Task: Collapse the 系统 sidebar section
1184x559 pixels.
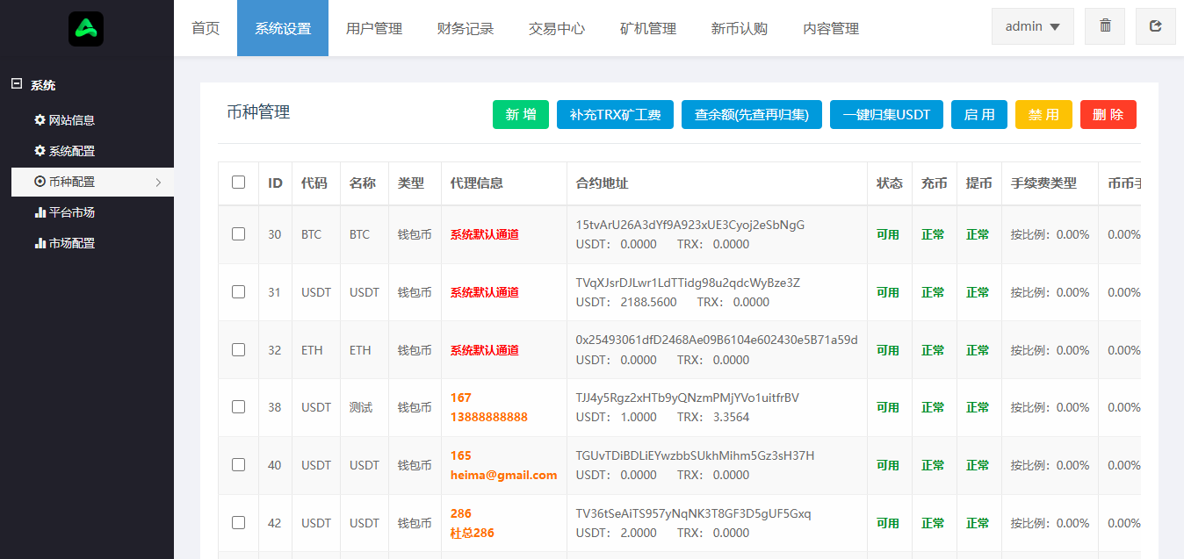Action: pos(16,84)
